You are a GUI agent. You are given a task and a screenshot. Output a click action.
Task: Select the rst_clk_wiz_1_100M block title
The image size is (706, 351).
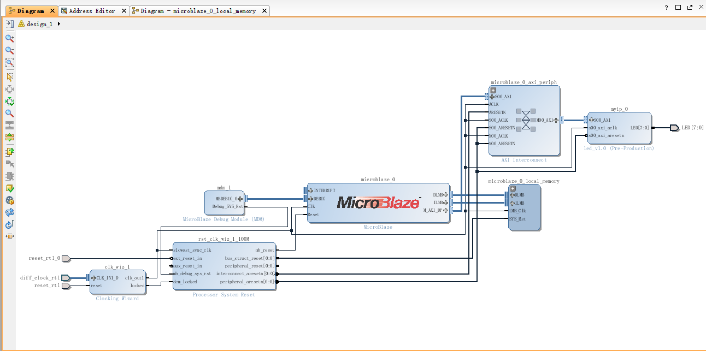[x=224, y=239]
